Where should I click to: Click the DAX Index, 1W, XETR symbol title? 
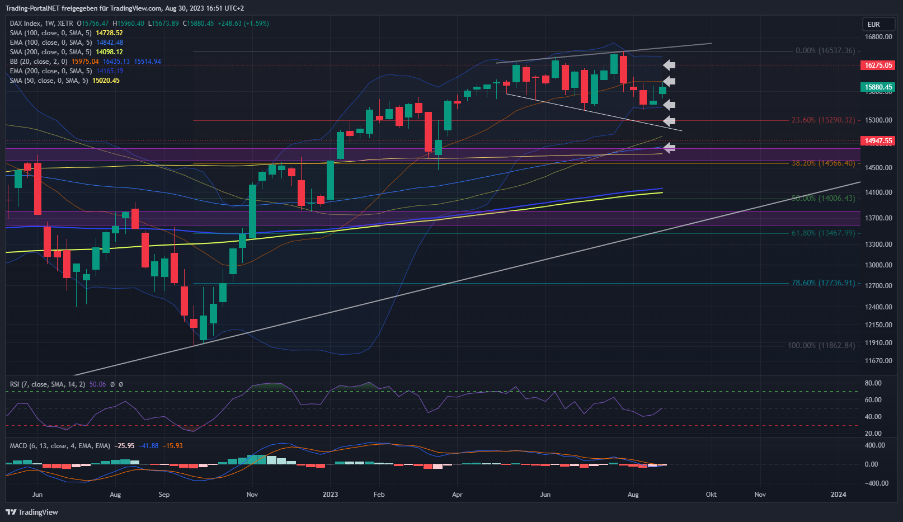[41, 23]
